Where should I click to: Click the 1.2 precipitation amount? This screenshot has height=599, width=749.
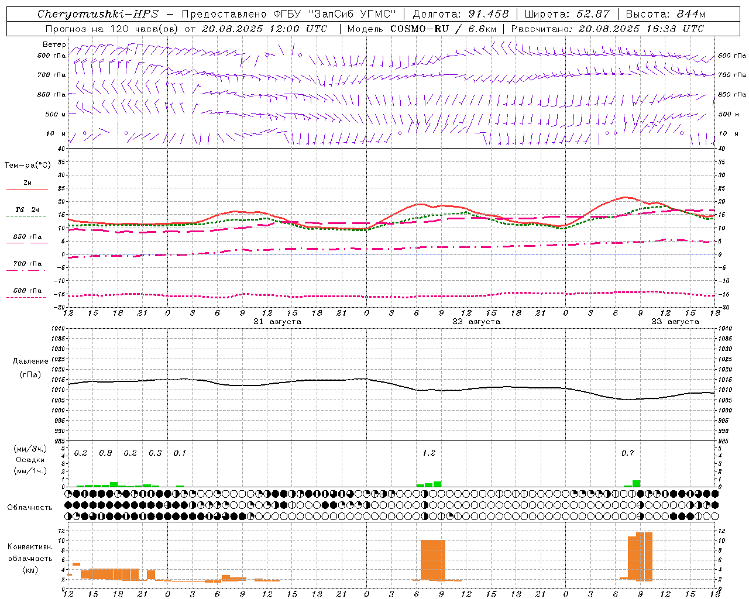pos(429,453)
